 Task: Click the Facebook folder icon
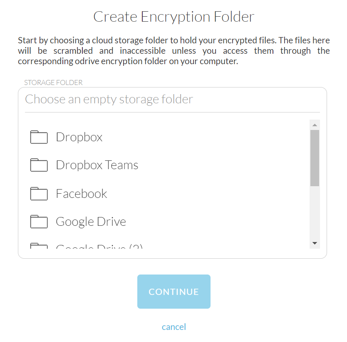[39, 194]
